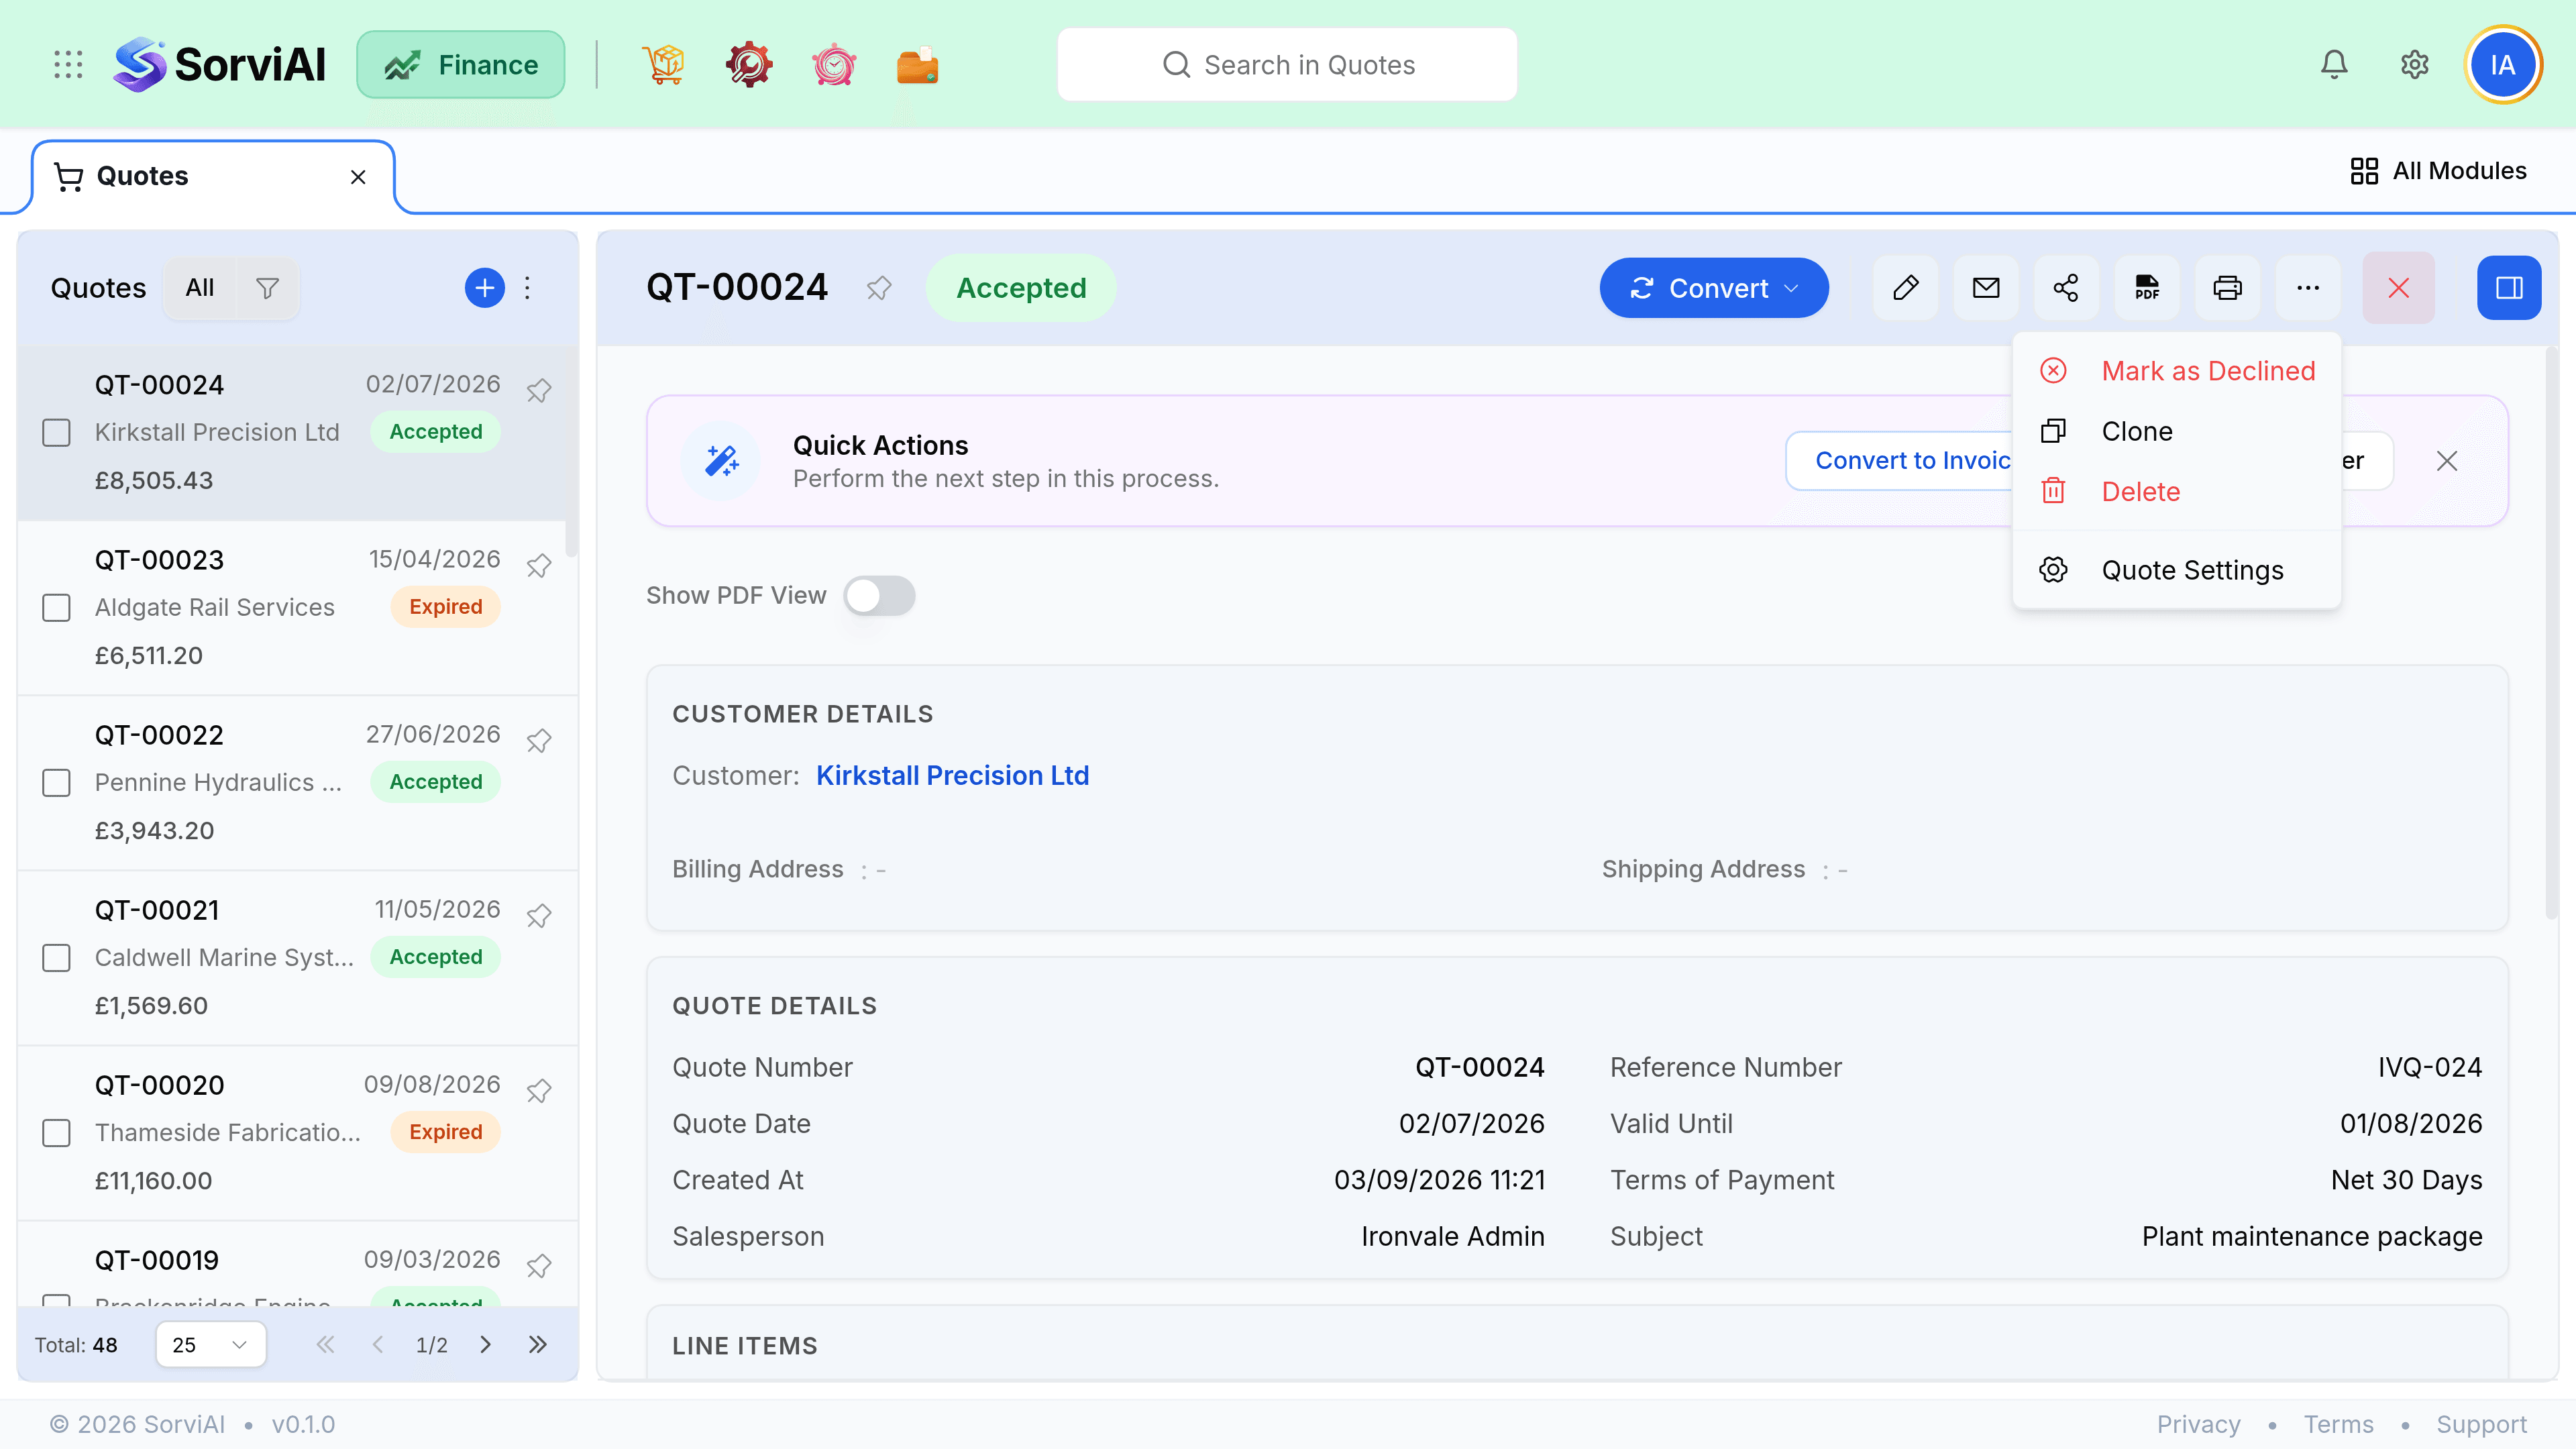Switch to the Finance module
This screenshot has width=2576, height=1449.
[461, 65]
